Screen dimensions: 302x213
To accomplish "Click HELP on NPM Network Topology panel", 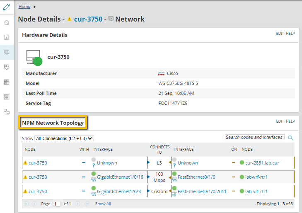I will pyautogui.click(x=290, y=121).
